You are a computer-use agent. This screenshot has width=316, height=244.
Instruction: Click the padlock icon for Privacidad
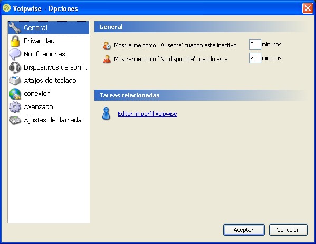(15, 41)
